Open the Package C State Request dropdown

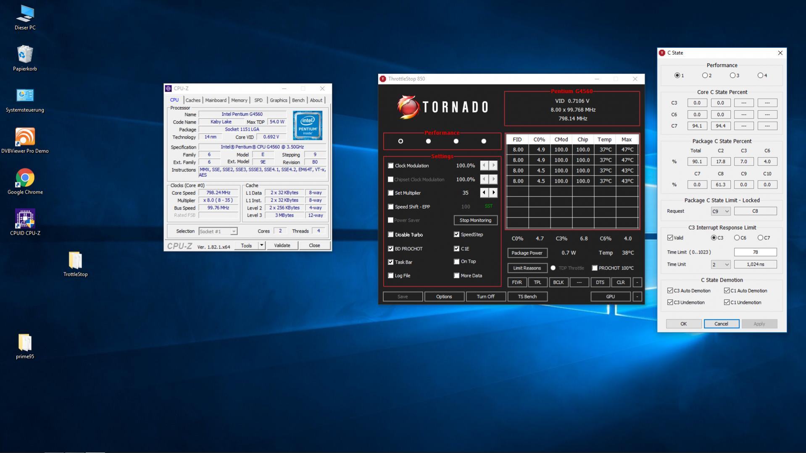point(720,211)
